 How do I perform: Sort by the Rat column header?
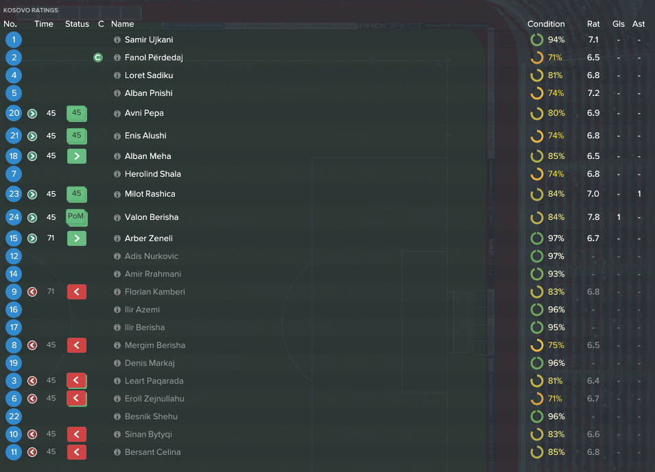click(x=593, y=24)
